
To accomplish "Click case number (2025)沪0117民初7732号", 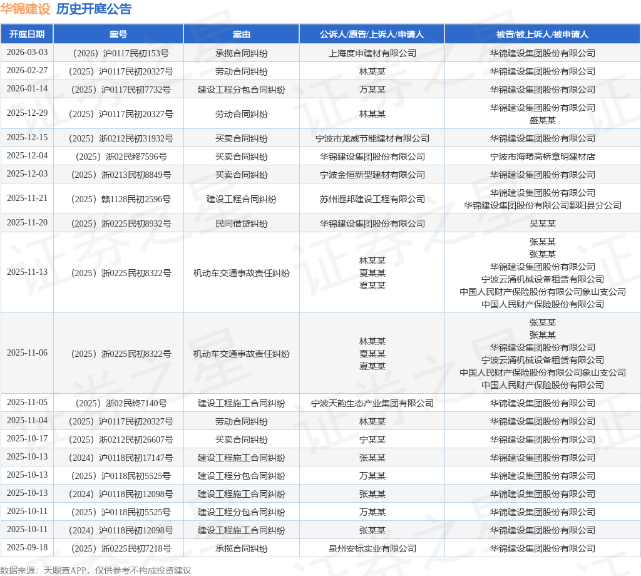I will point(121,90).
